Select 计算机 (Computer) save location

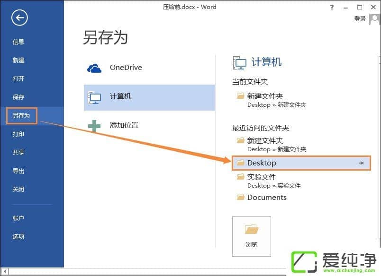[x=149, y=97]
